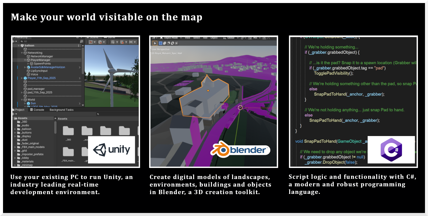Viewport: 428px width, 216px height.
Task: Open the _FBX_main_models folder in the tree
Action: tap(33, 147)
